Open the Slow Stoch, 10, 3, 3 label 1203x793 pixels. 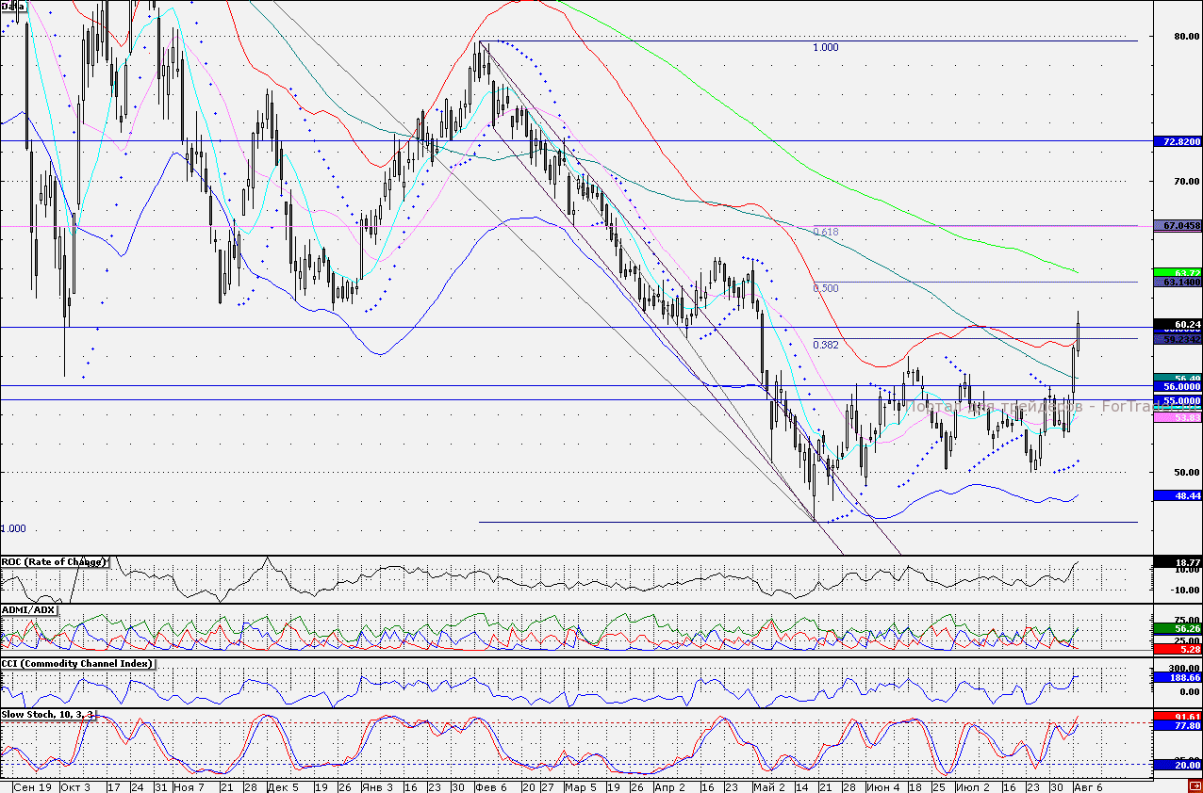(48, 716)
